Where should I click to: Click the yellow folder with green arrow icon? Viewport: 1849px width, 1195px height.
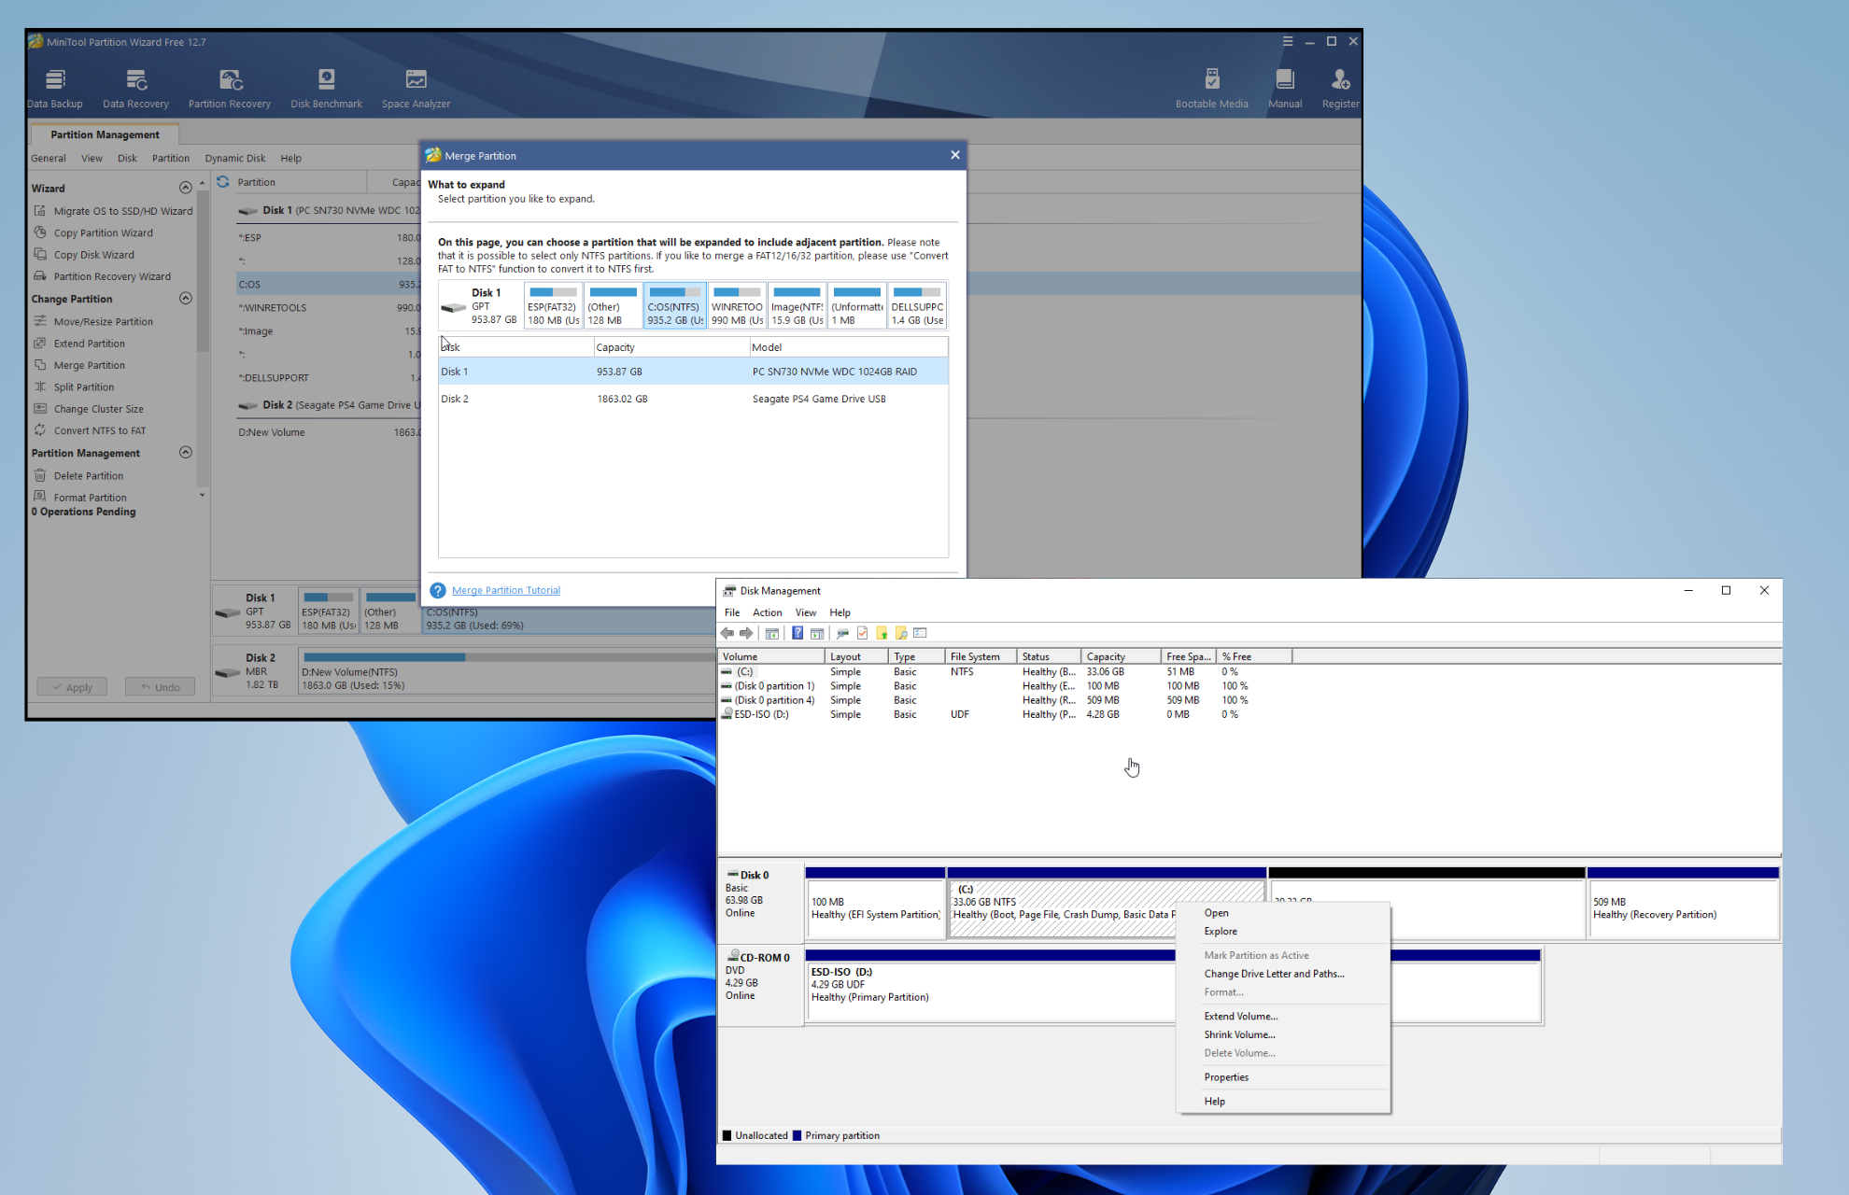[x=882, y=633]
